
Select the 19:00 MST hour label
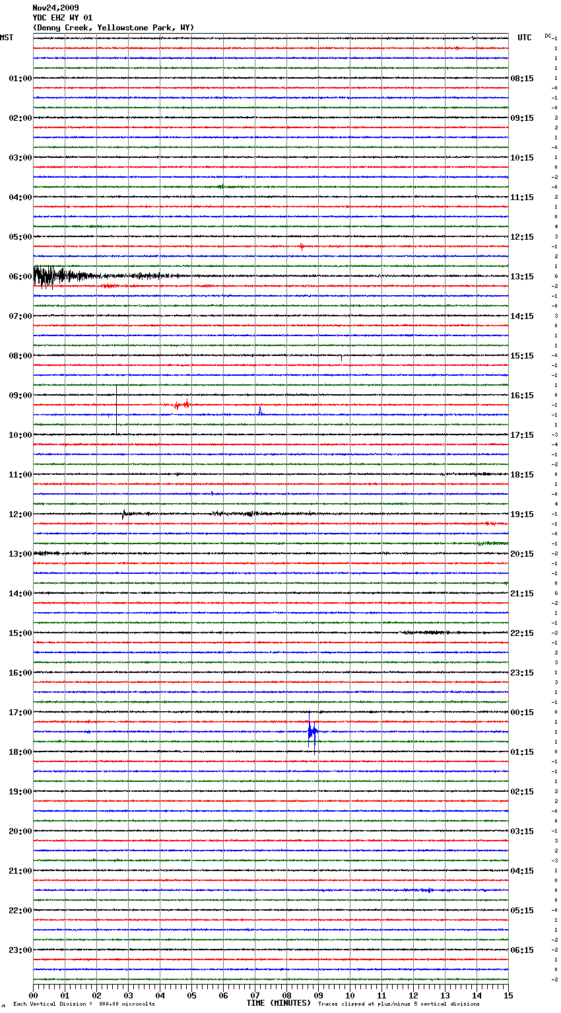coord(20,792)
